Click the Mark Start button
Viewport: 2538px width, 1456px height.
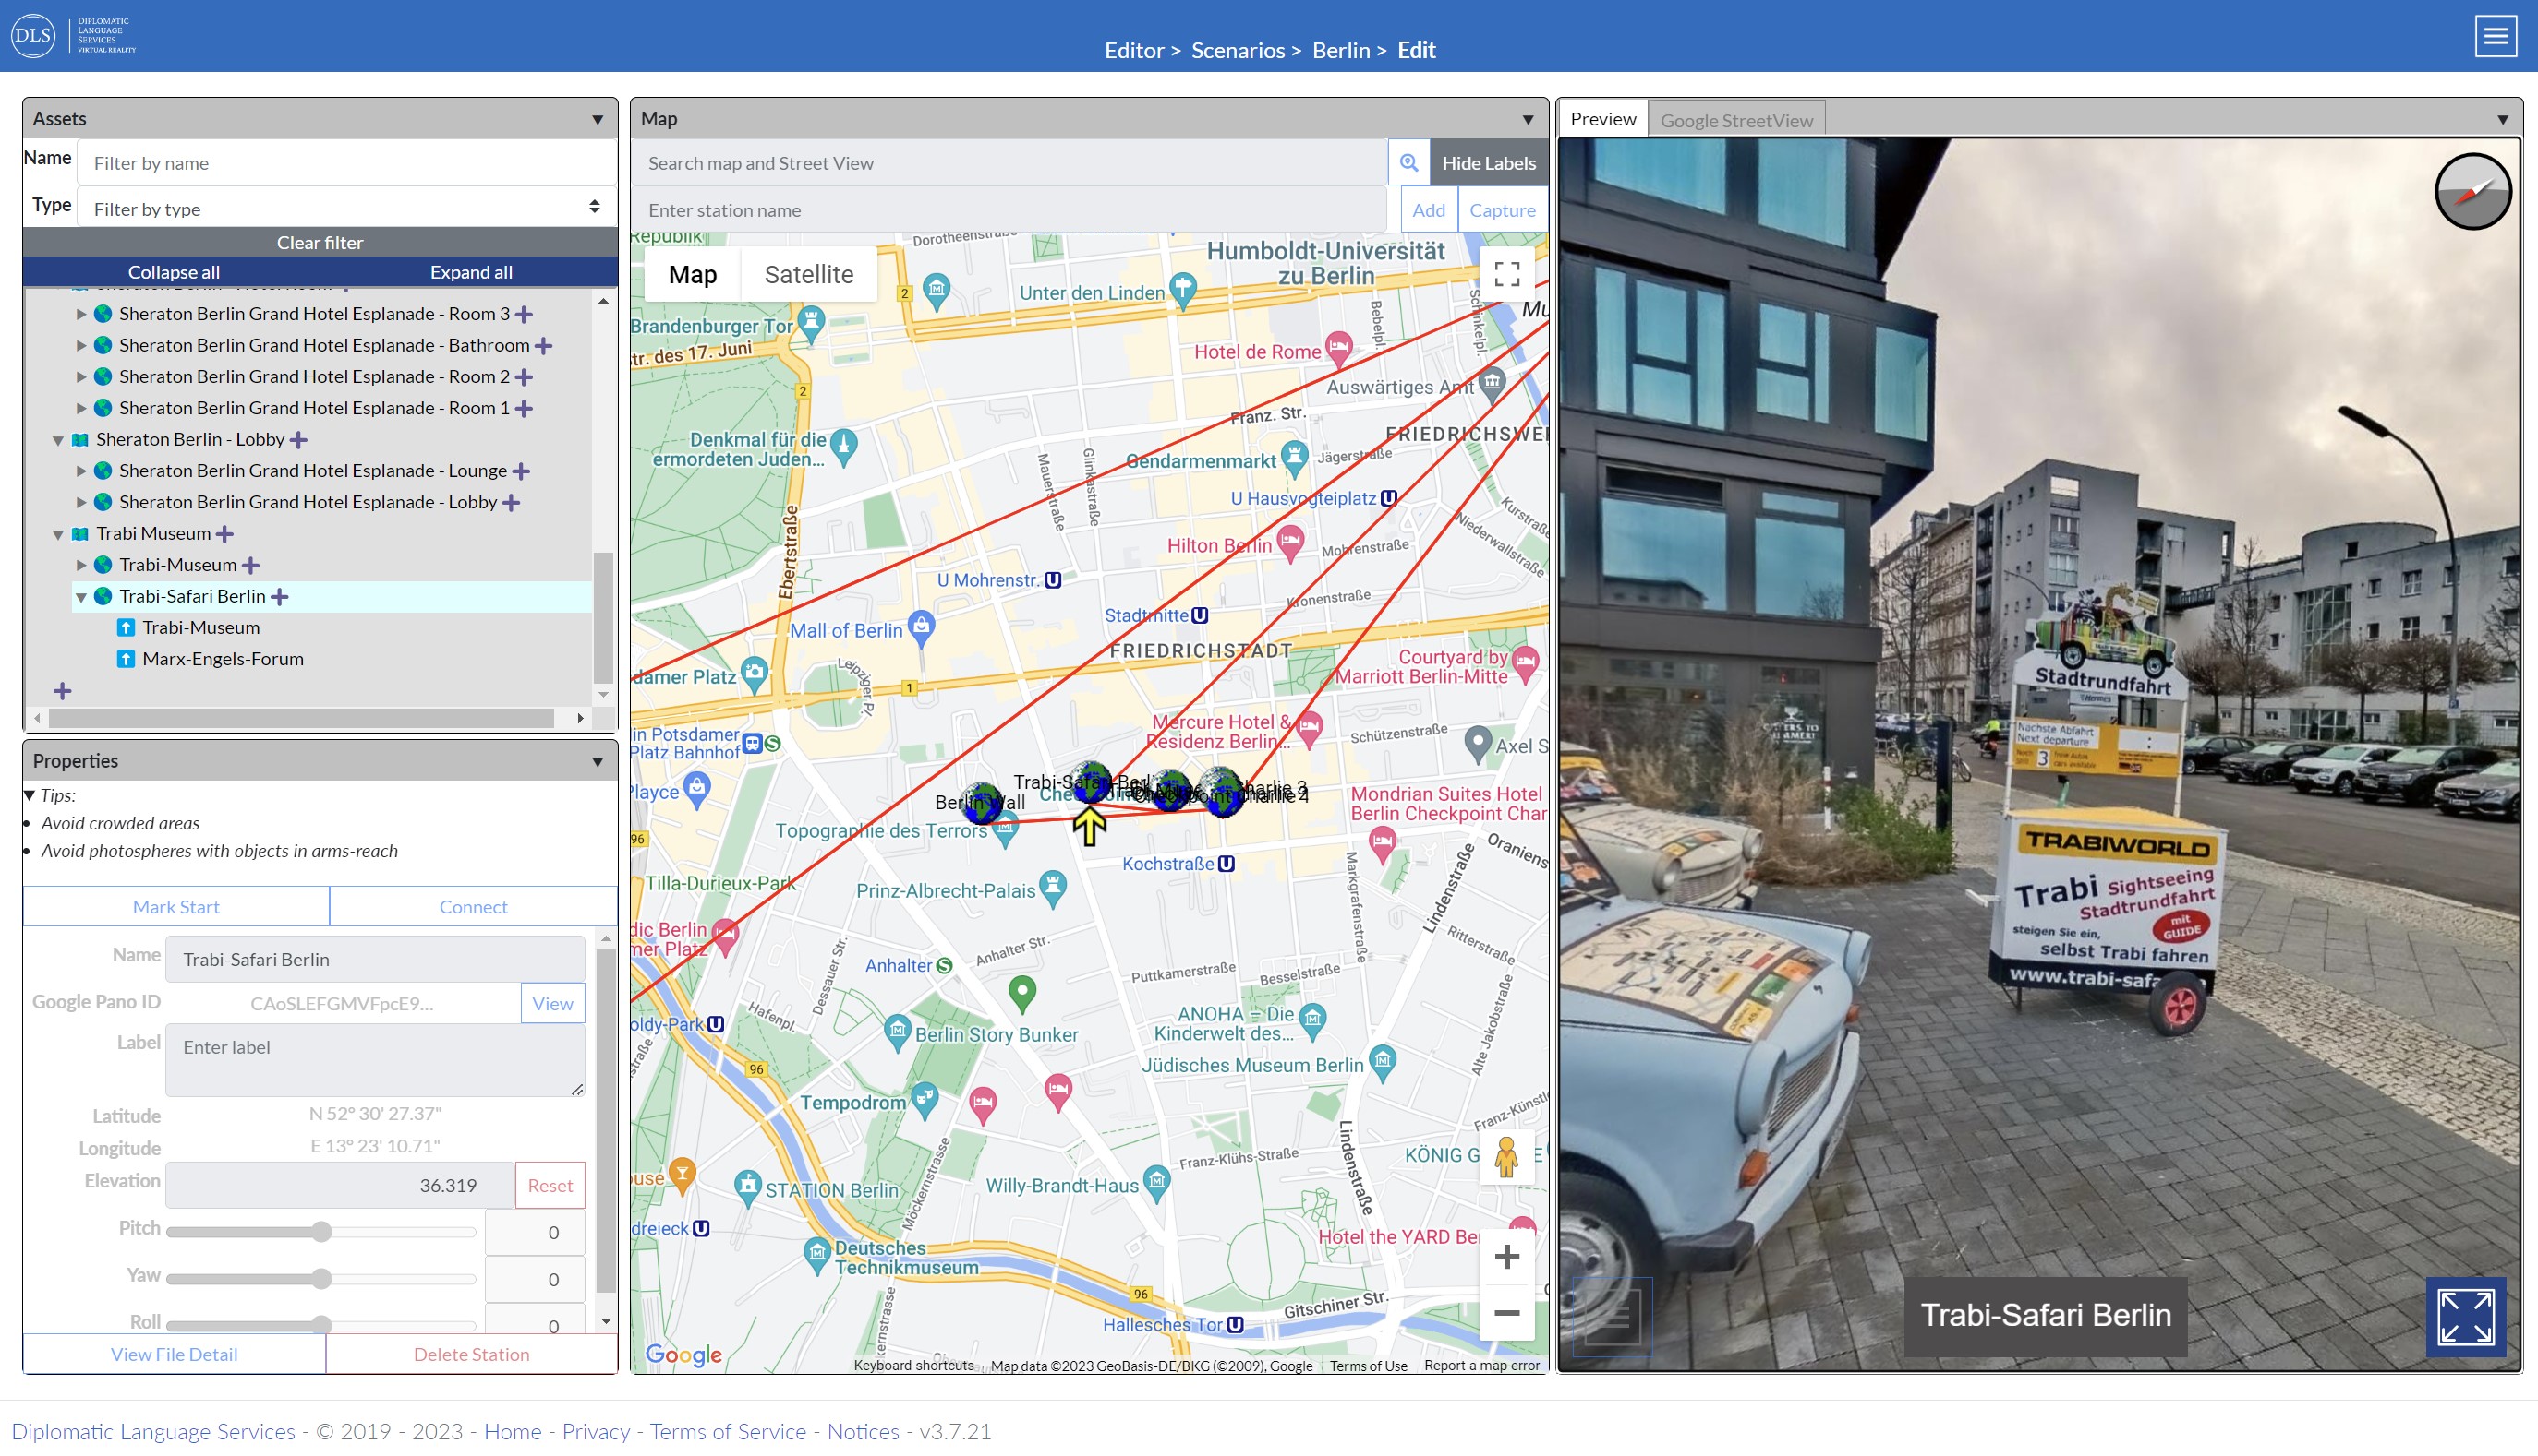(x=176, y=906)
